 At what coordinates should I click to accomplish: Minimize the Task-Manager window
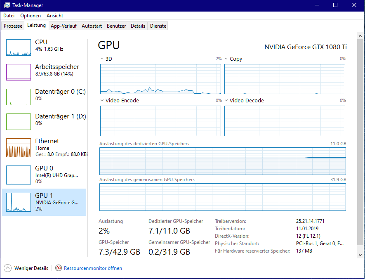coord(317,5)
